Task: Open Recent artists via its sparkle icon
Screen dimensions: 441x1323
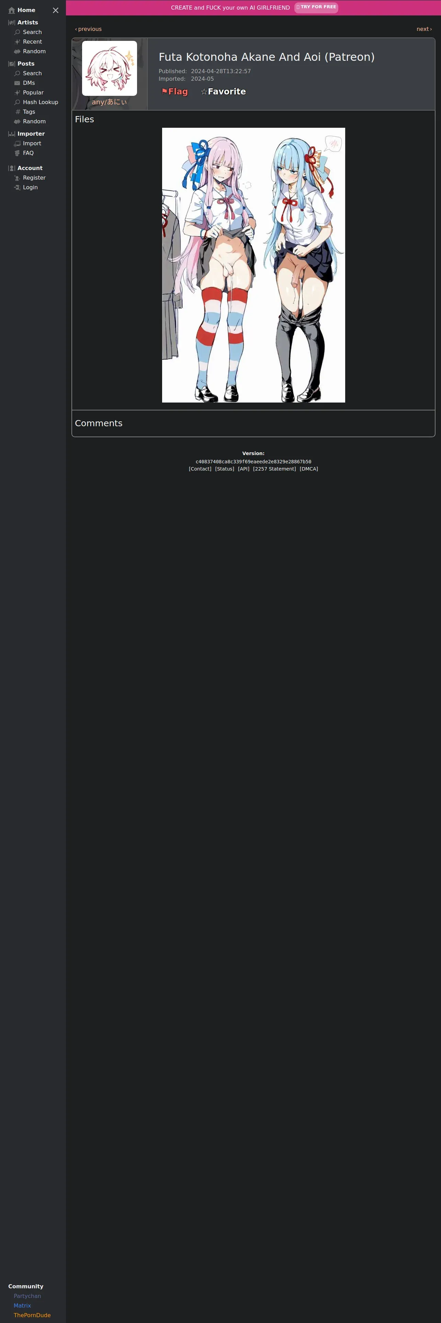Action: pyautogui.click(x=17, y=42)
